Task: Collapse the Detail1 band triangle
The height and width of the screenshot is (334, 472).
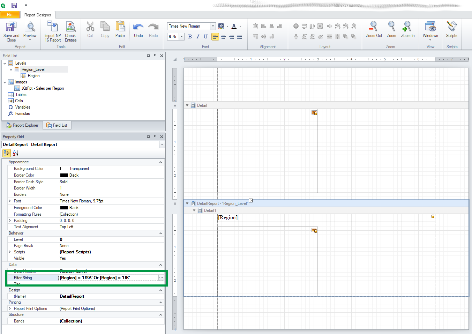Action: coord(194,210)
